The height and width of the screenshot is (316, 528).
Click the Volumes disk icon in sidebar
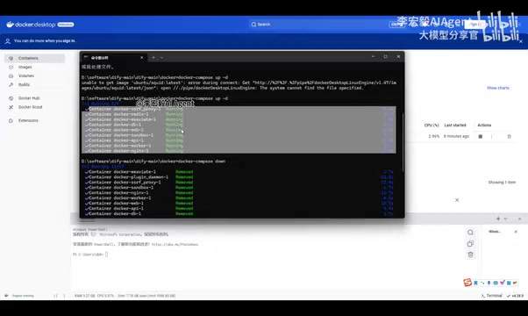click(11, 75)
